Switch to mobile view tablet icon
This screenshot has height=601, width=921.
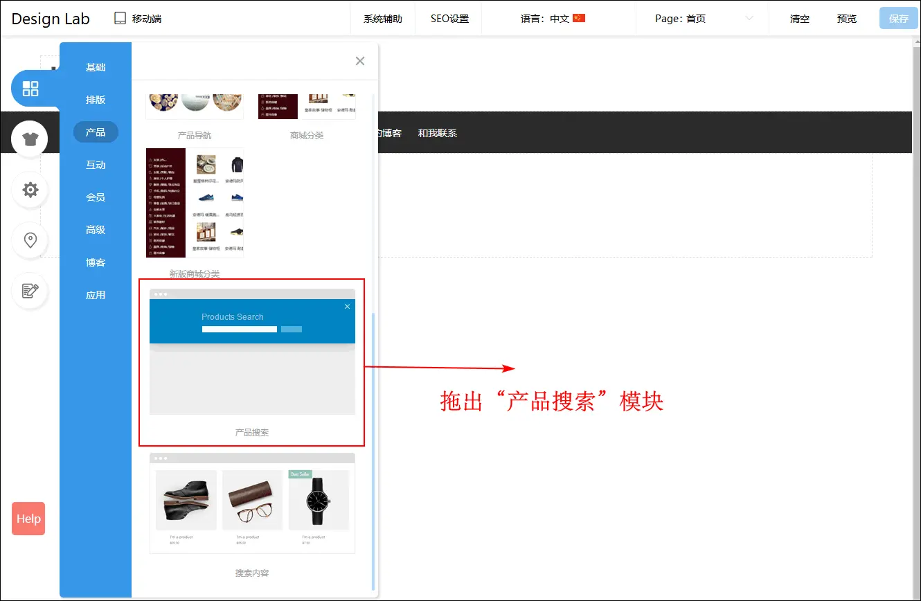coord(120,19)
